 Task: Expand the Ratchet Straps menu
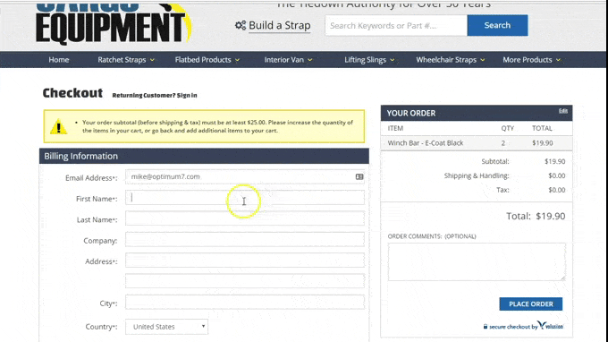(126, 60)
